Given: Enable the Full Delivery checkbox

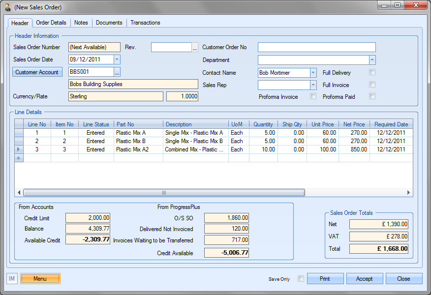Looking at the screenshot, I should (x=372, y=72).
